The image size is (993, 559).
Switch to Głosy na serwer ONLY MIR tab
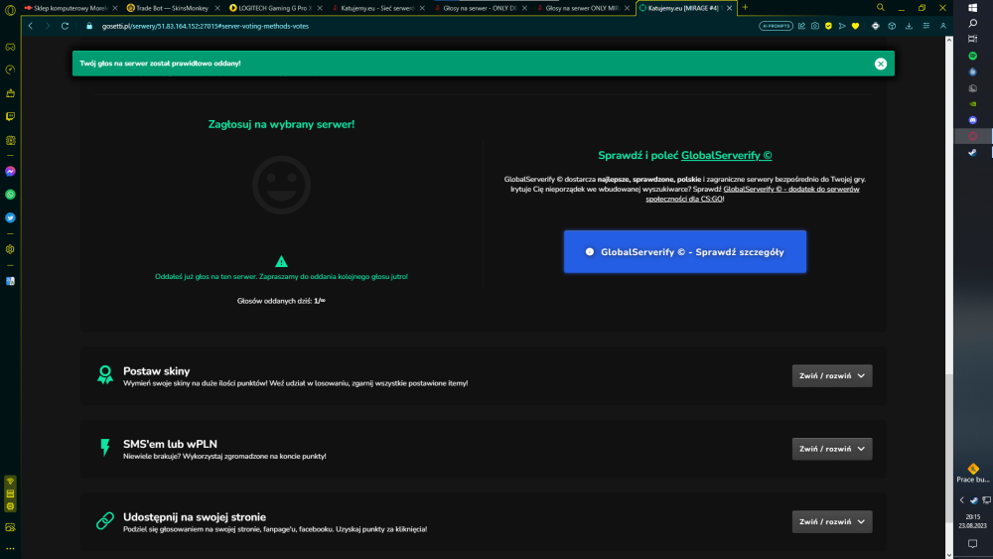pos(583,8)
